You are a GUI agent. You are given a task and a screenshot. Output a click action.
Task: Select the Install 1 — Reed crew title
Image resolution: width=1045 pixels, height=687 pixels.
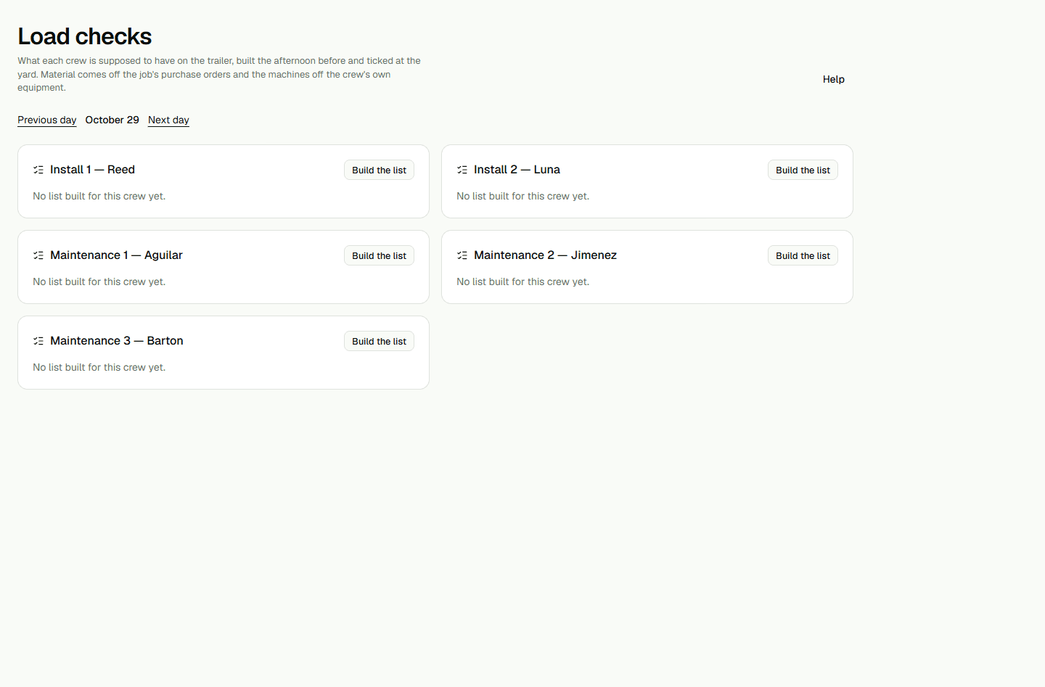92,170
